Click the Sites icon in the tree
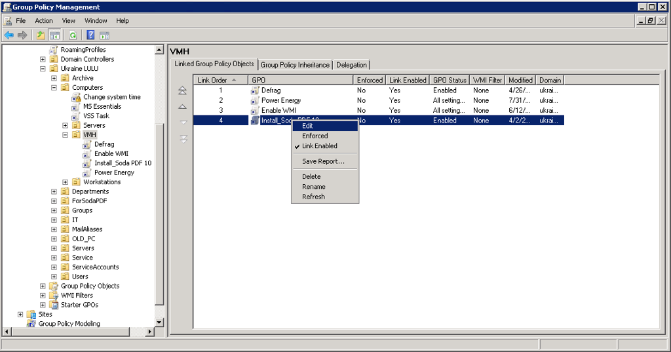Image resolution: width=671 pixels, height=352 pixels. pyautogui.click(x=31, y=315)
